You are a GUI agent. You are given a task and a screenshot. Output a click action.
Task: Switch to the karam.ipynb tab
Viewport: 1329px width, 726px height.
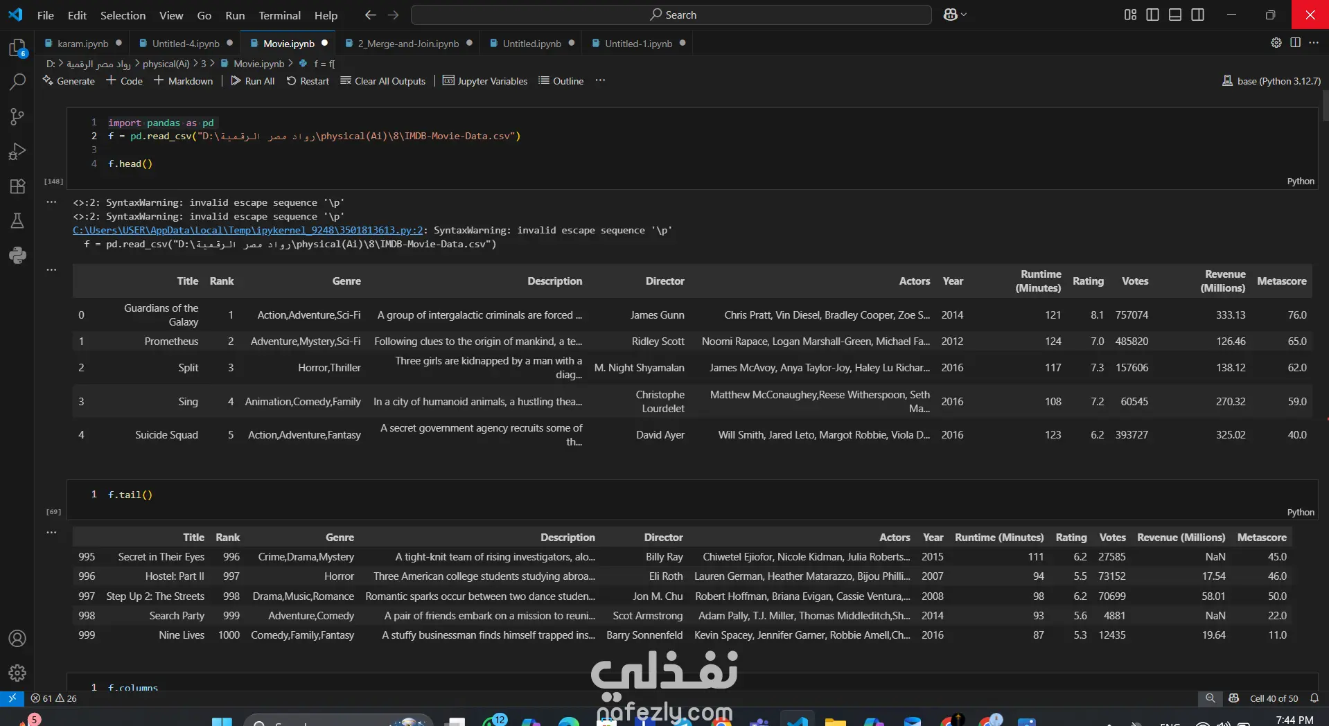pyautogui.click(x=82, y=44)
